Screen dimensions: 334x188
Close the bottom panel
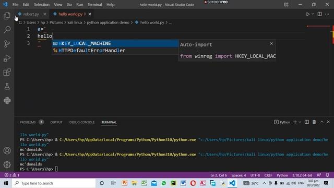[x=328, y=122]
